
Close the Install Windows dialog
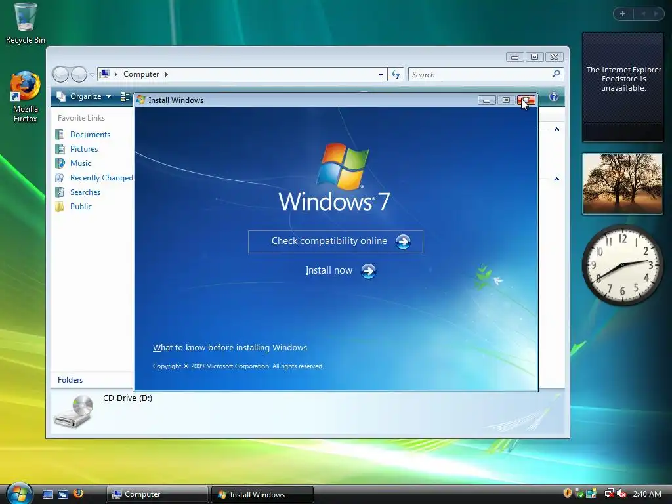[x=526, y=100]
